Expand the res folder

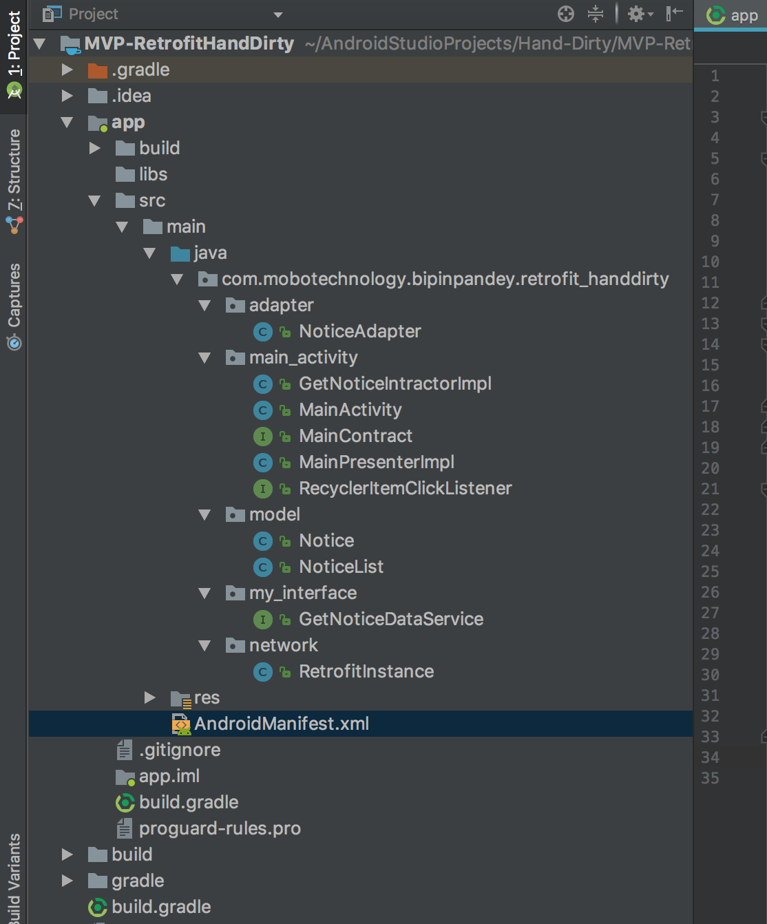(149, 697)
